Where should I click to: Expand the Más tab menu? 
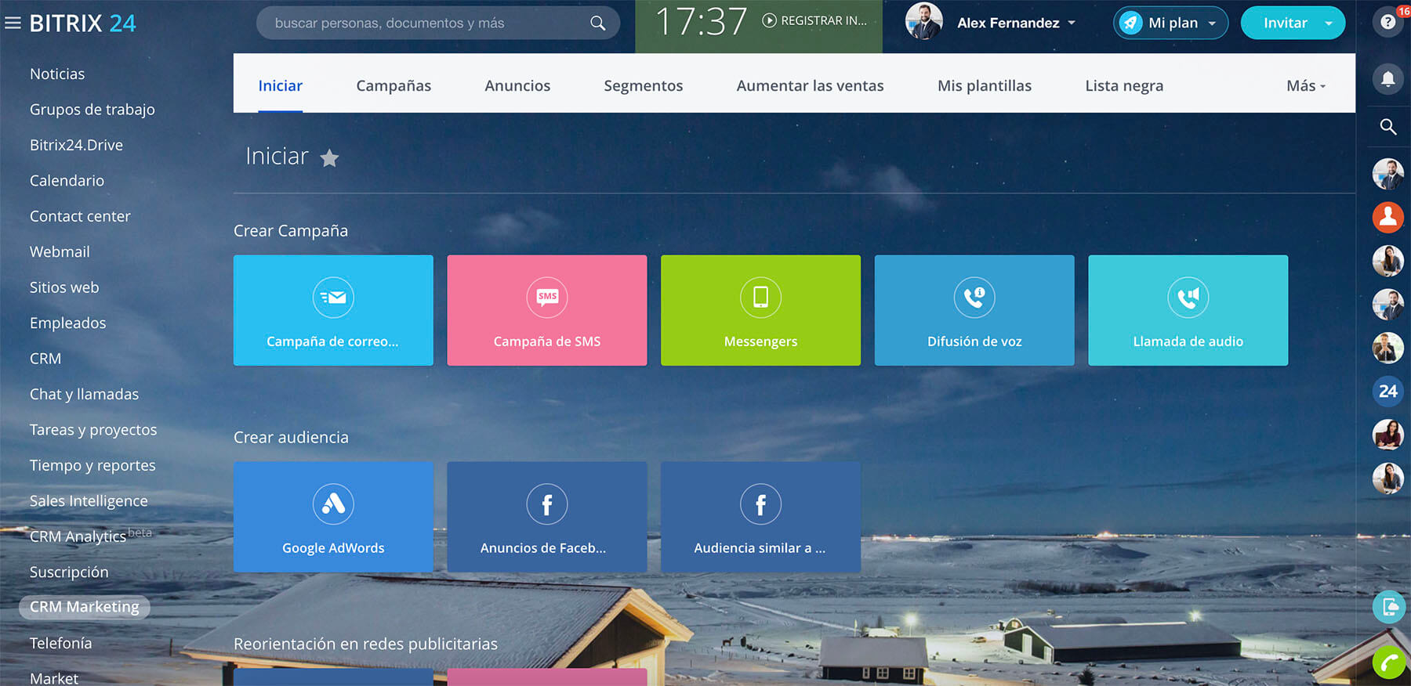[x=1305, y=86]
